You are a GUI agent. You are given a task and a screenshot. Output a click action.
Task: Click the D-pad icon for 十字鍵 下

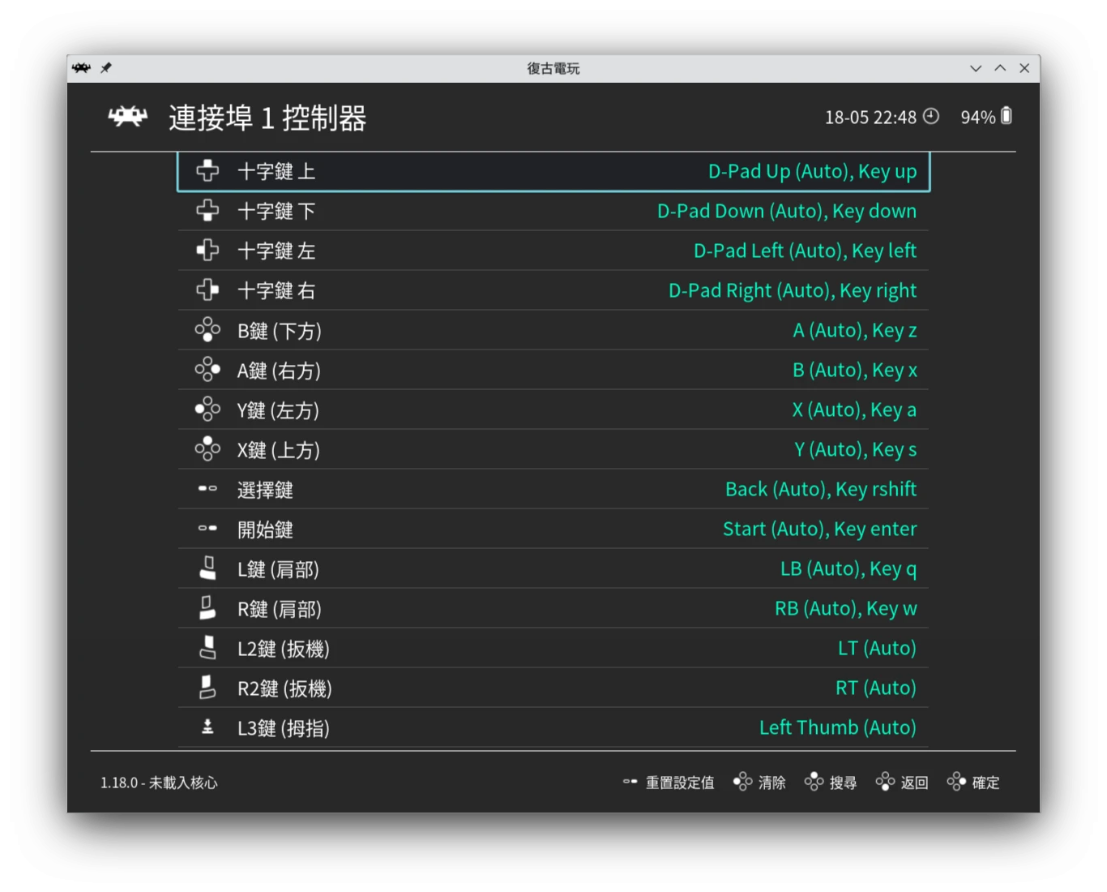[x=207, y=211]
